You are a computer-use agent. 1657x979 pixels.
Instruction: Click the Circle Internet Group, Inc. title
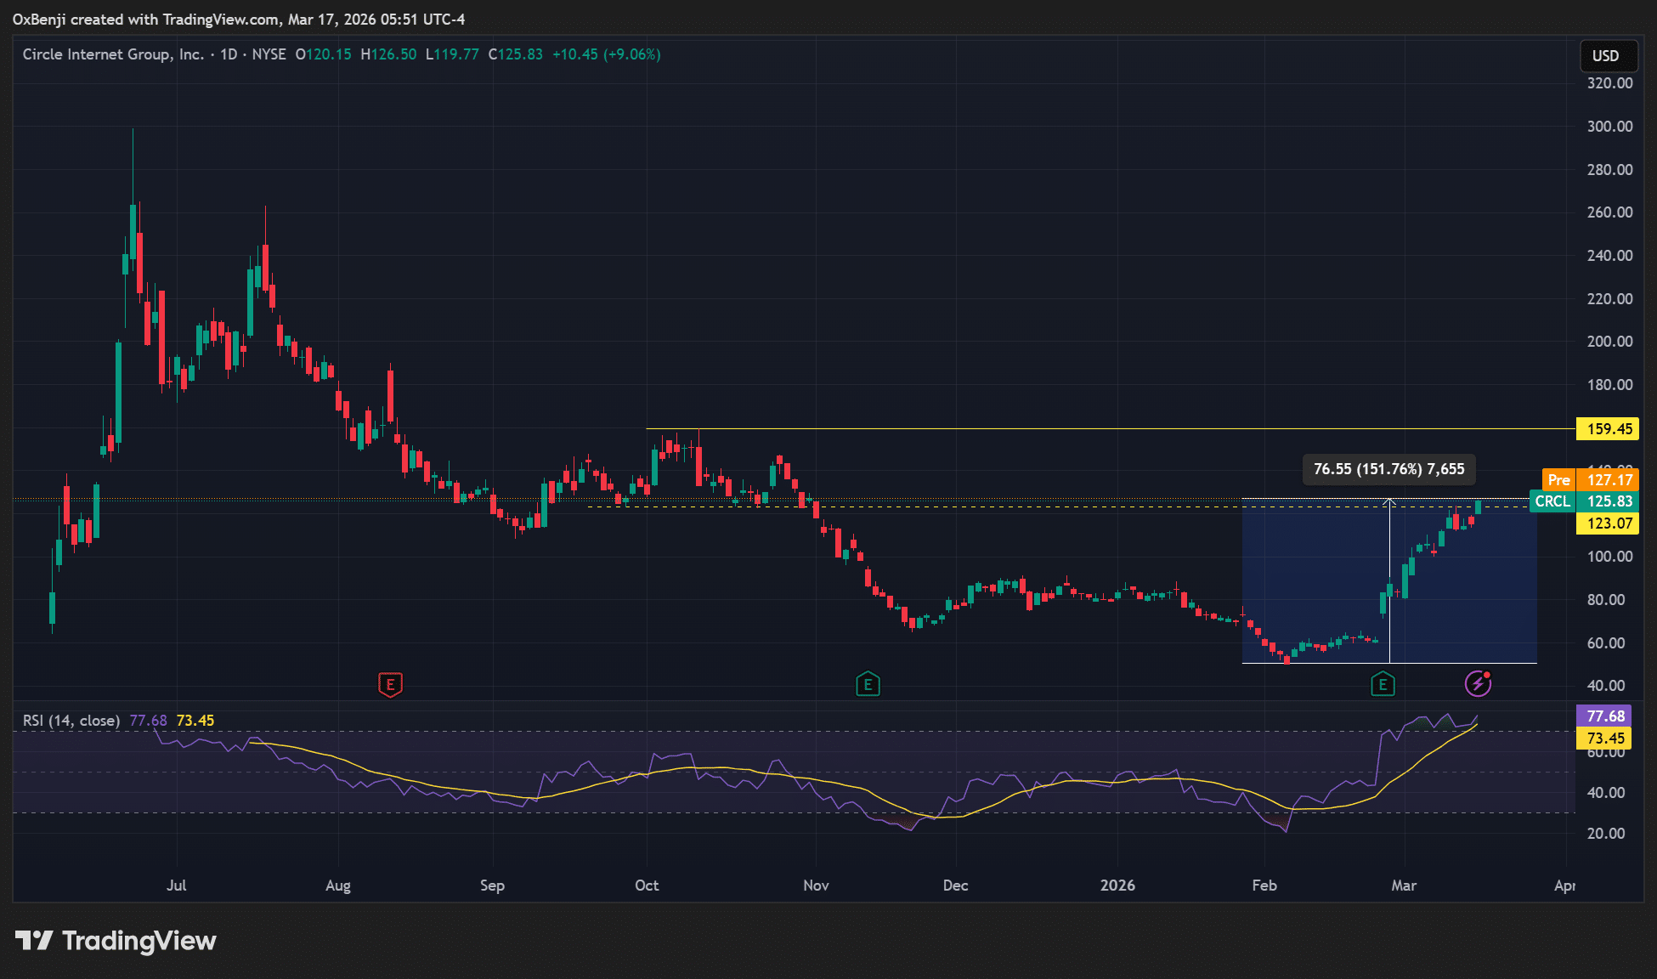[113, 54]
